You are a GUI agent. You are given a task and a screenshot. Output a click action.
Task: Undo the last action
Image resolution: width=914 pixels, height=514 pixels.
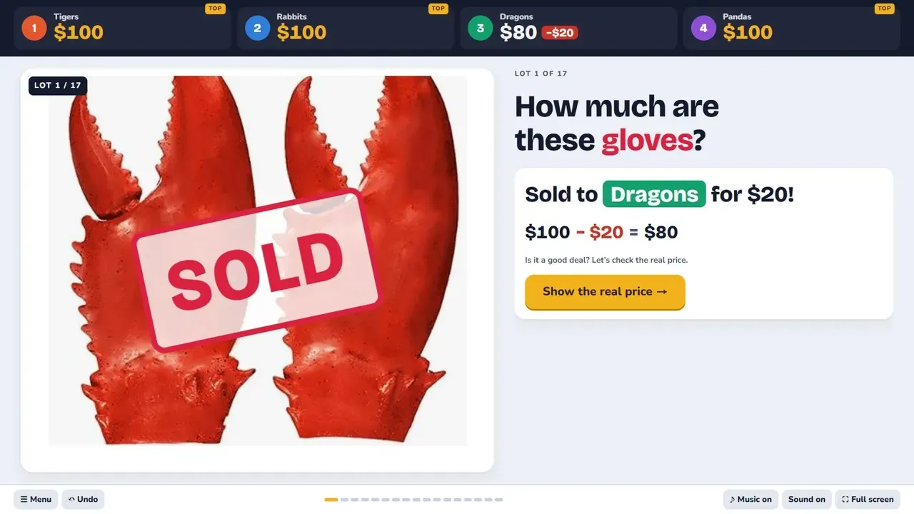click(x=83, y=499)
